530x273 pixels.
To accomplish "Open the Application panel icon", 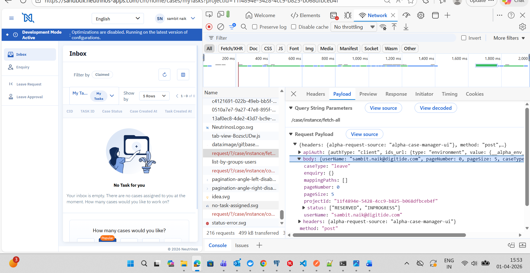I will (435, 15).
